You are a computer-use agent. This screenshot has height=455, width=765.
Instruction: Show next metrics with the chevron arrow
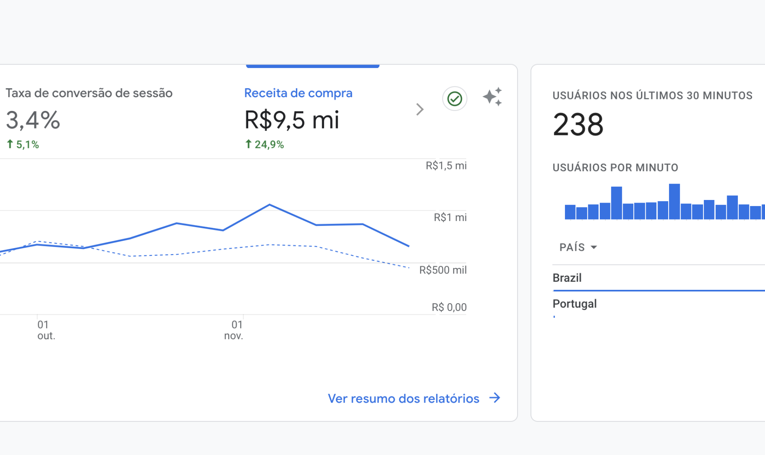point(420,109)
